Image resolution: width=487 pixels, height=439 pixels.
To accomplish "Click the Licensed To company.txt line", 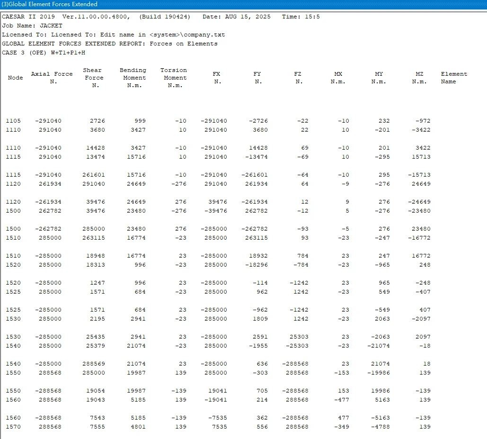I will (114, 35).
